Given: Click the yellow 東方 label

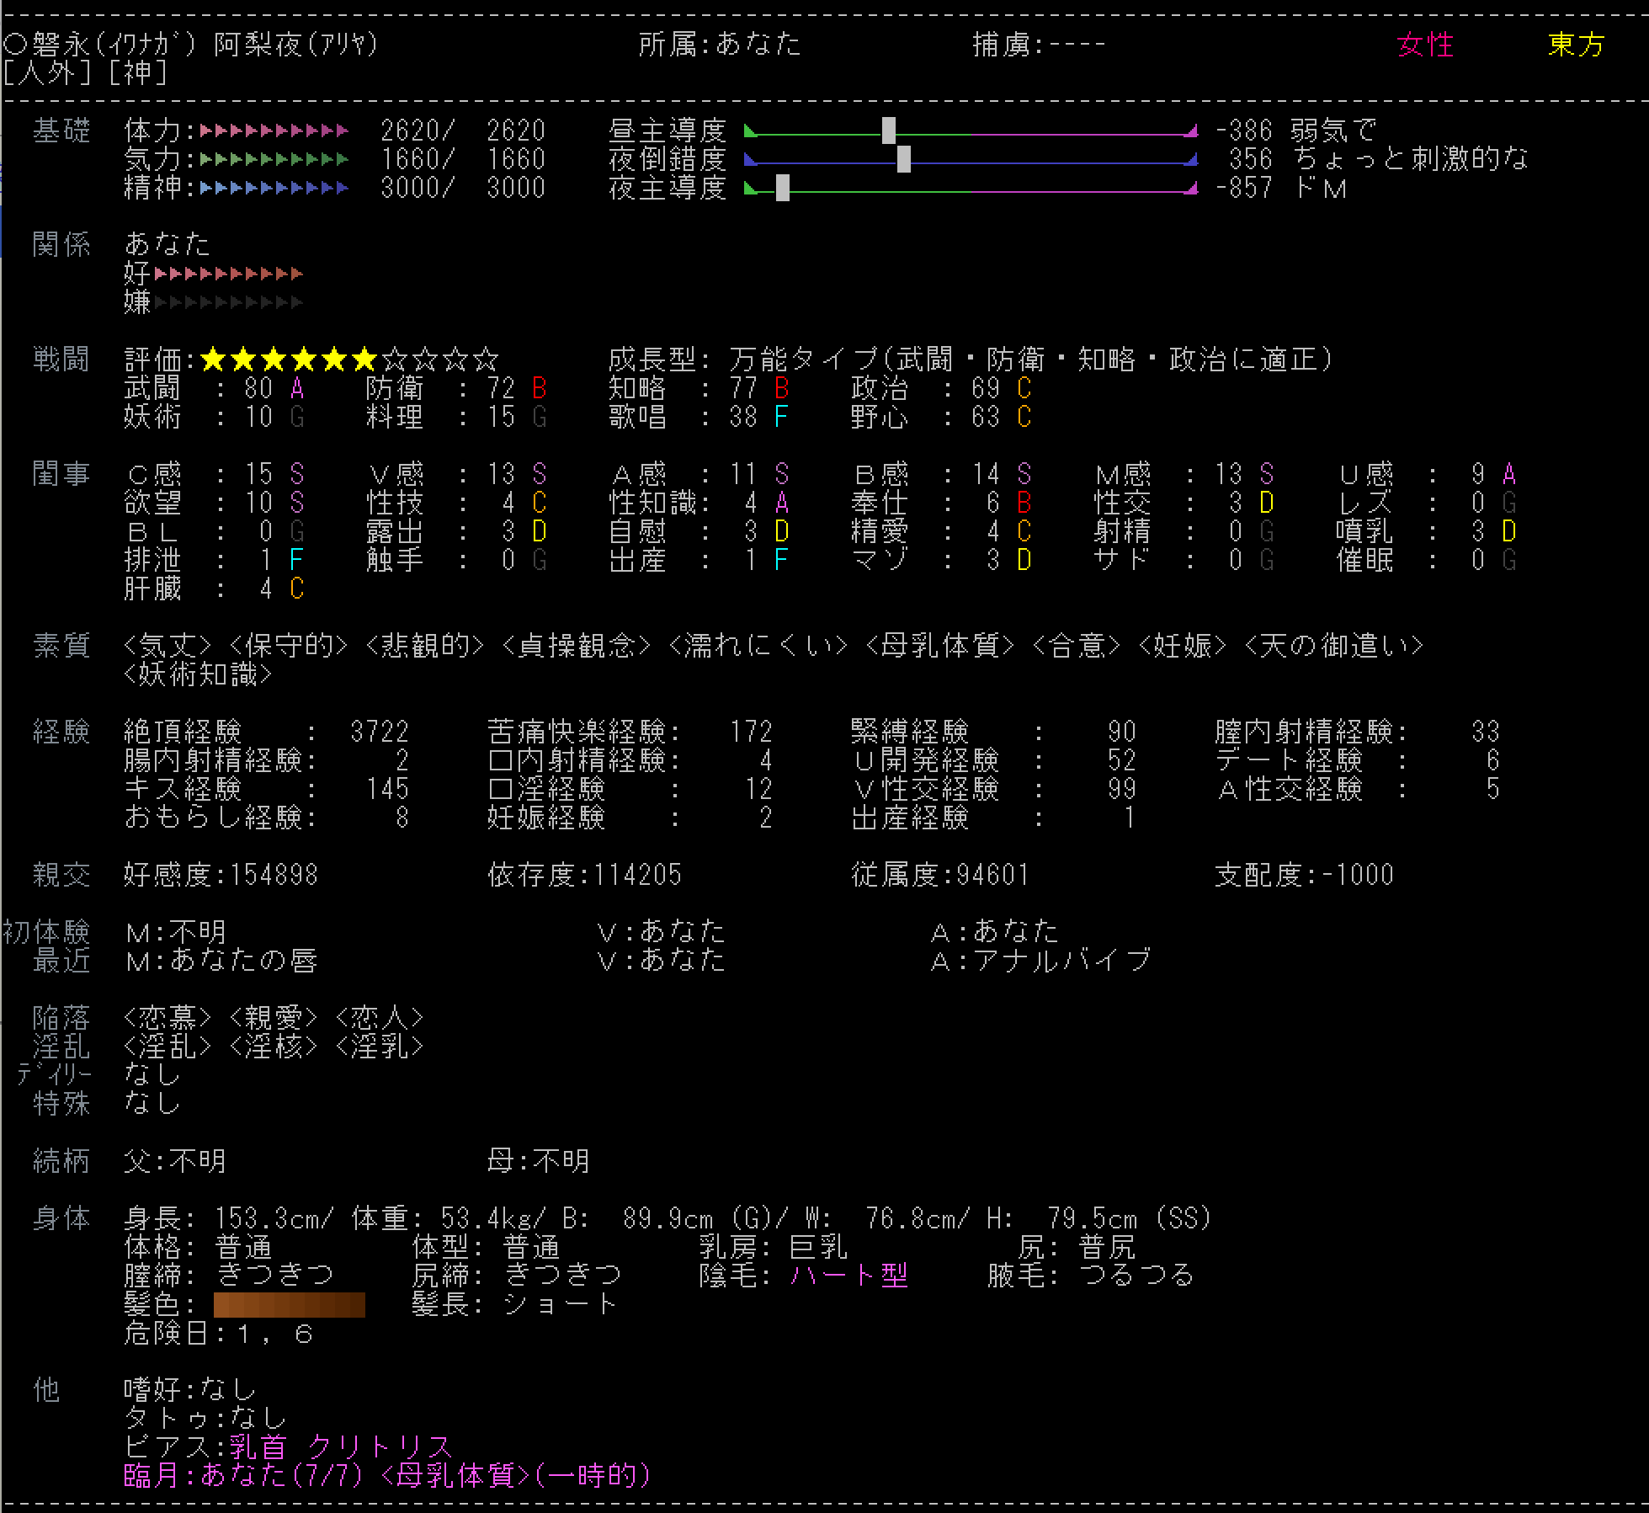Looking at the screenshot, I should pos(1576,45).
